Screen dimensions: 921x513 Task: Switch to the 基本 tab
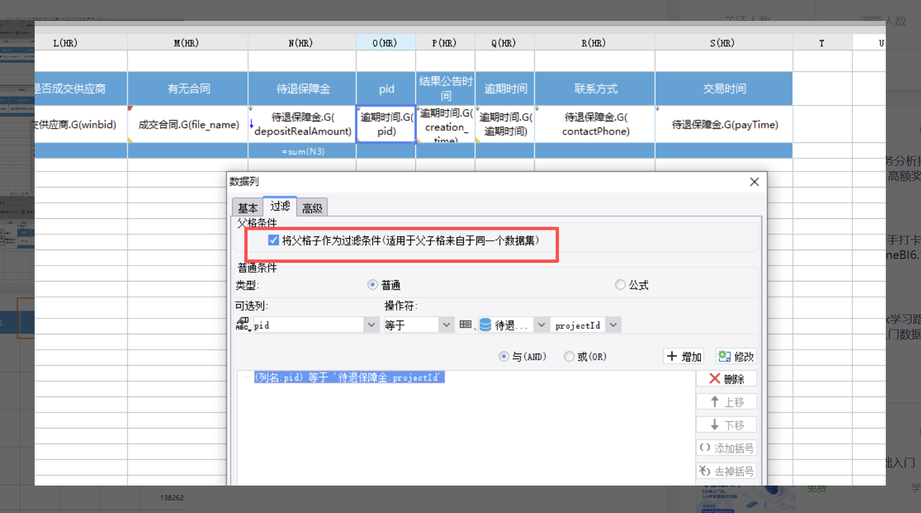pos(248,208)
